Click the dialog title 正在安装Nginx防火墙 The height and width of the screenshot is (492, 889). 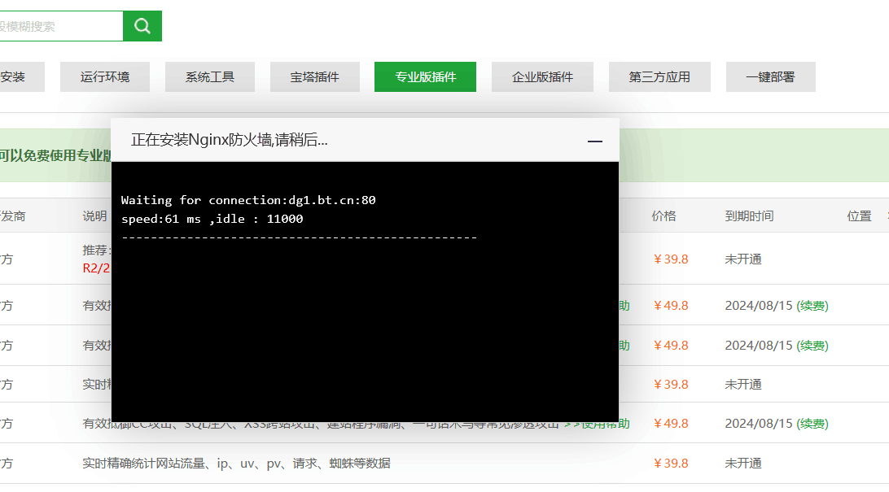(229, 140)
